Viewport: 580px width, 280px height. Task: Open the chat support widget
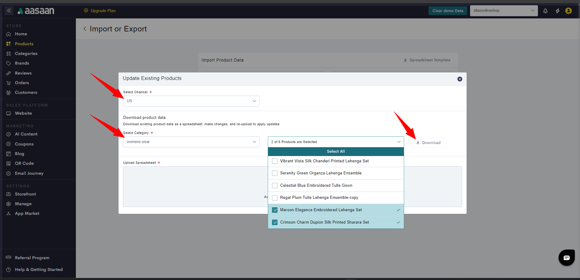[566, 257]
